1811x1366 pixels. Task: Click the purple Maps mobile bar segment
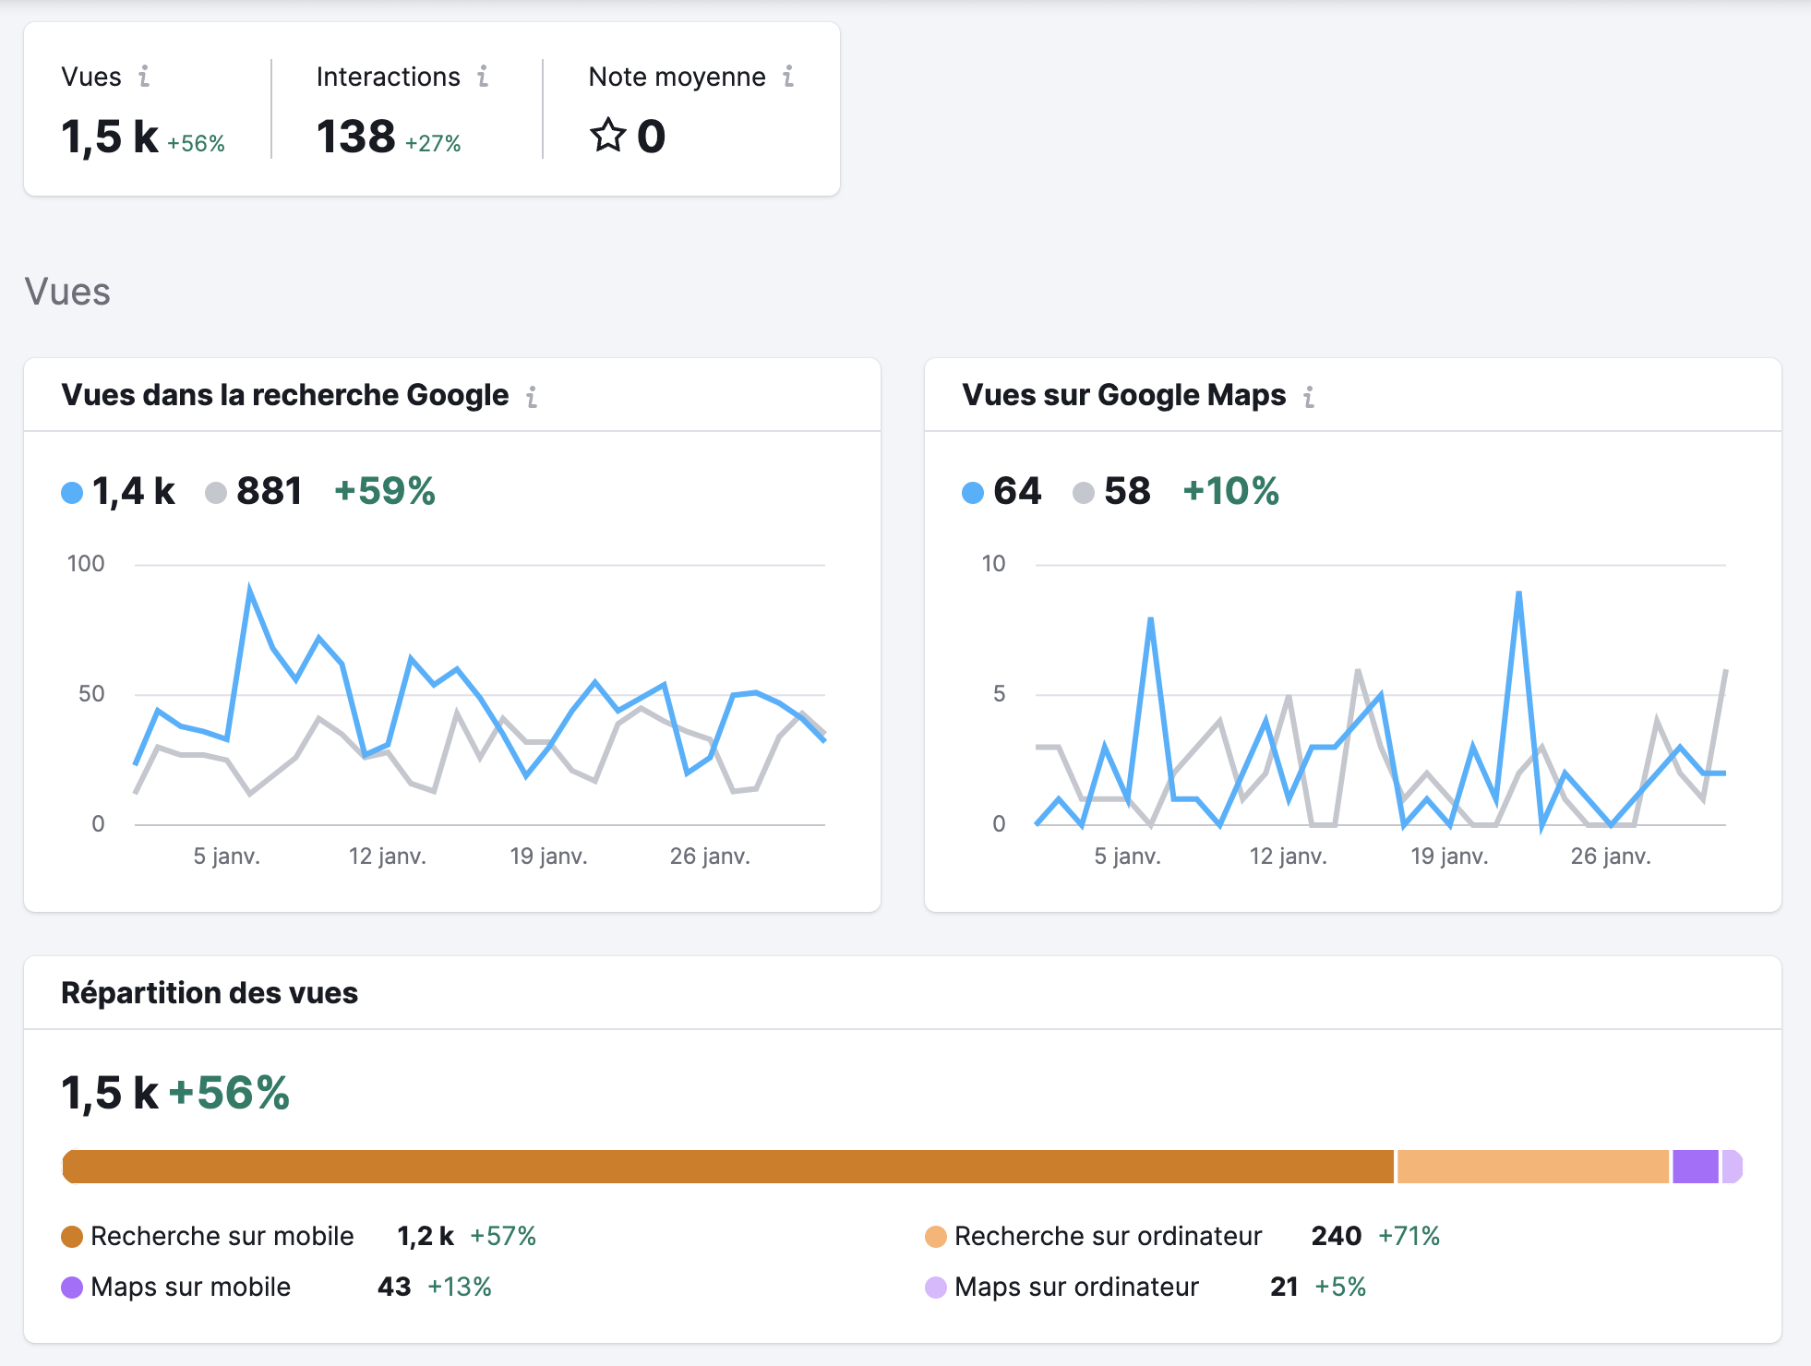coord(1695,1167)
